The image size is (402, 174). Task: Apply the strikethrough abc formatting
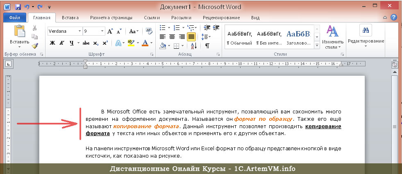tap(86, 43)
